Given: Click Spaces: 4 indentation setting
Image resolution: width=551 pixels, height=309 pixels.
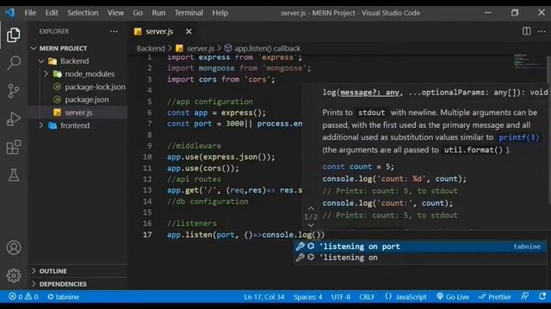Looking at the screenshot, I should coord(308,297).
